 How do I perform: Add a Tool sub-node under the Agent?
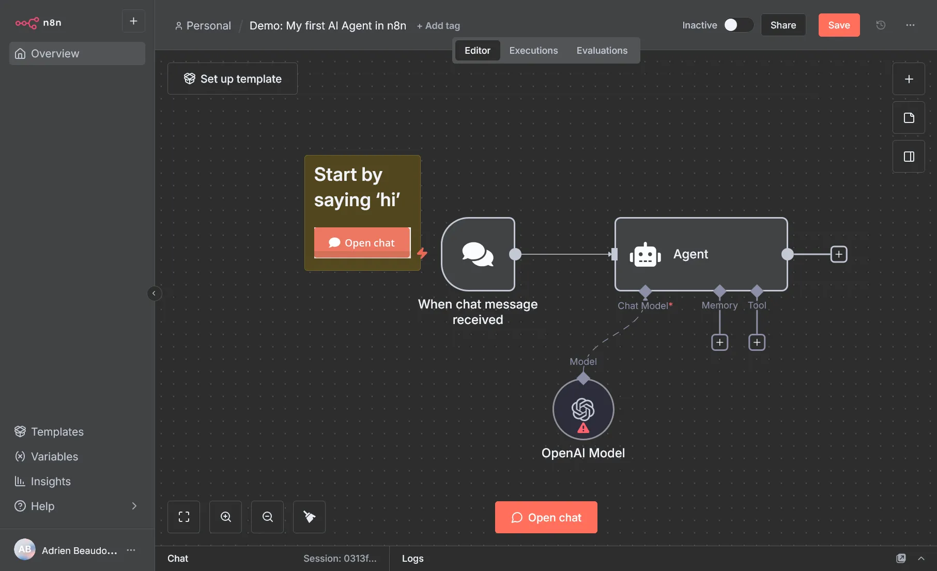tap(757, 342)
